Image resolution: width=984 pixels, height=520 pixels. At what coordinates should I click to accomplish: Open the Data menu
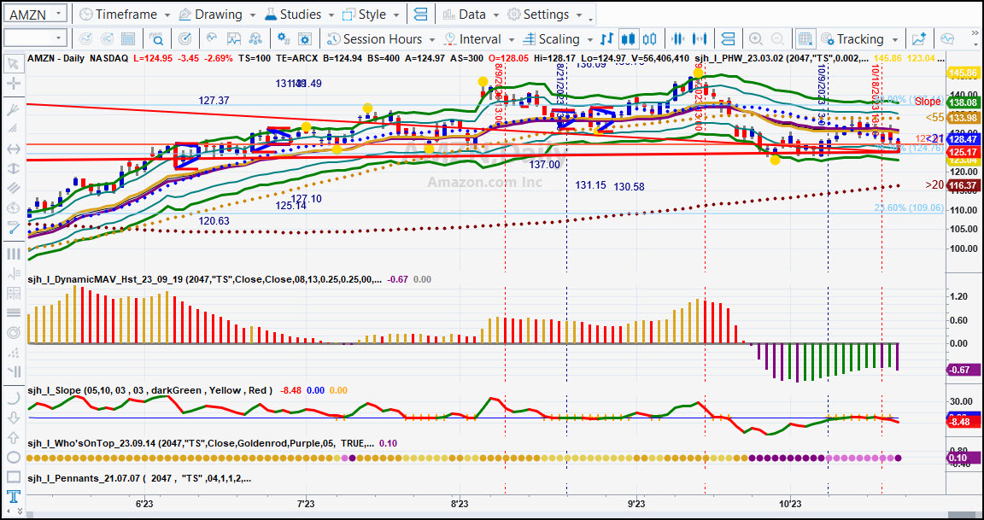tap(471, 14)
